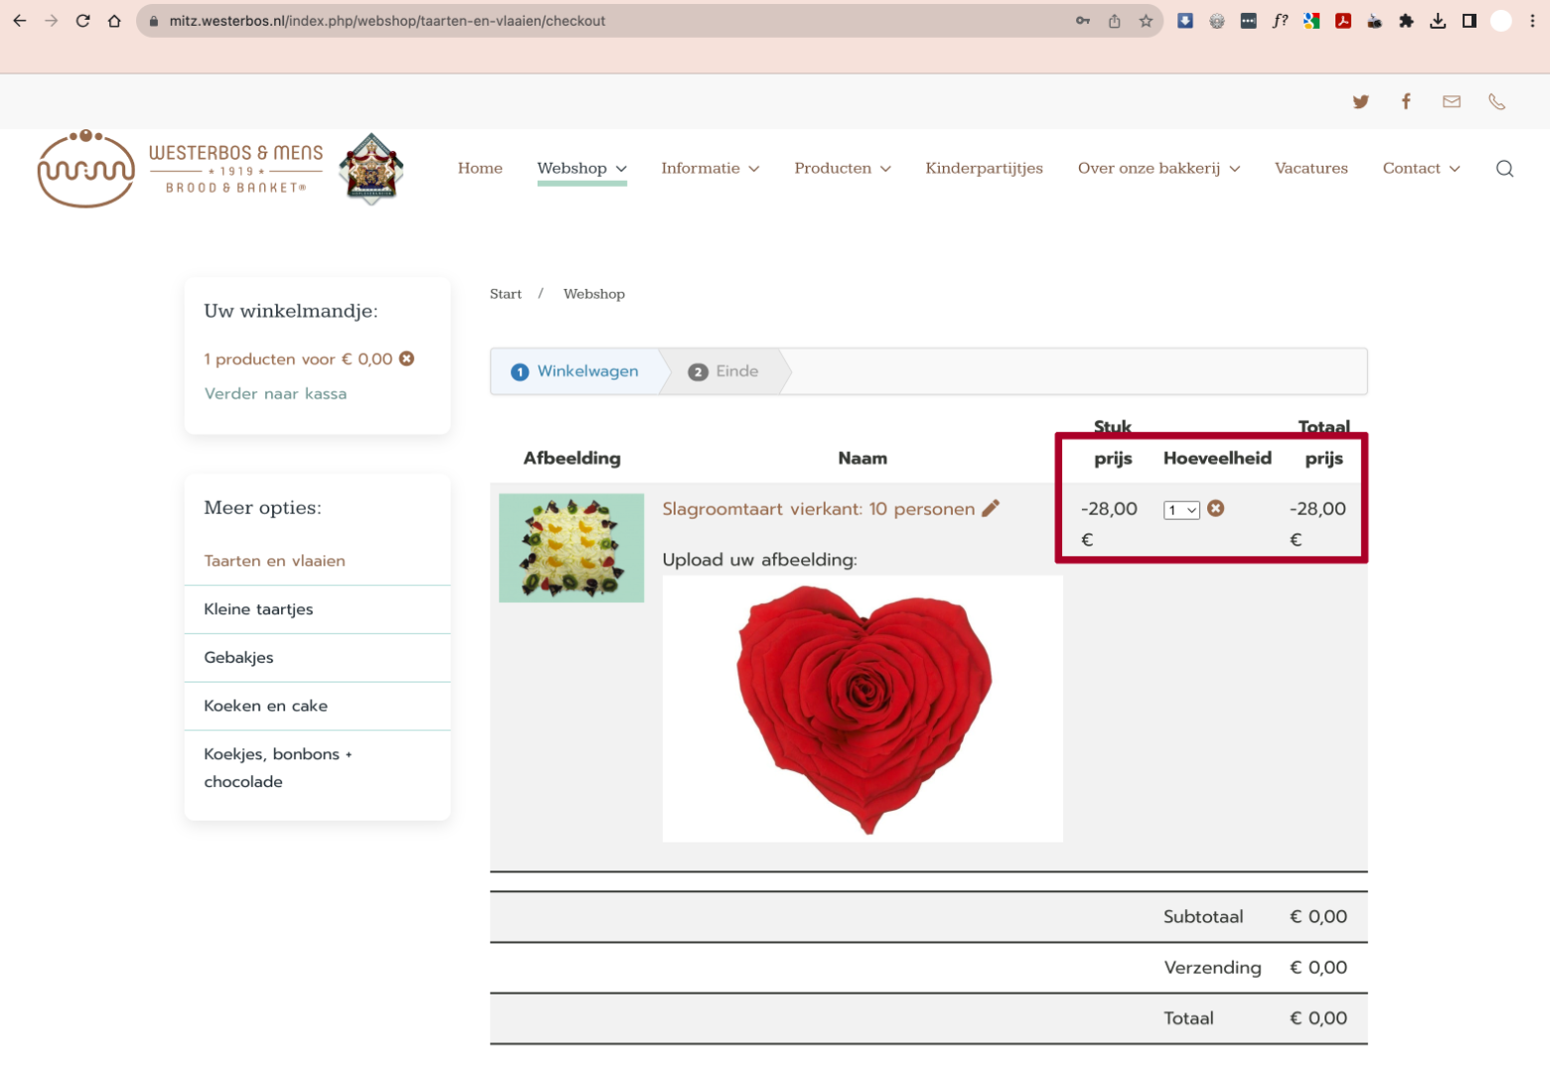Click the browser reload button

coord(83,21)
